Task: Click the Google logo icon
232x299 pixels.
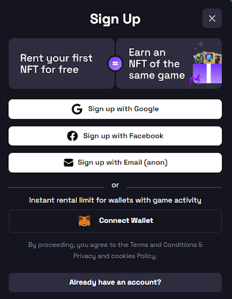Action: 77,109
